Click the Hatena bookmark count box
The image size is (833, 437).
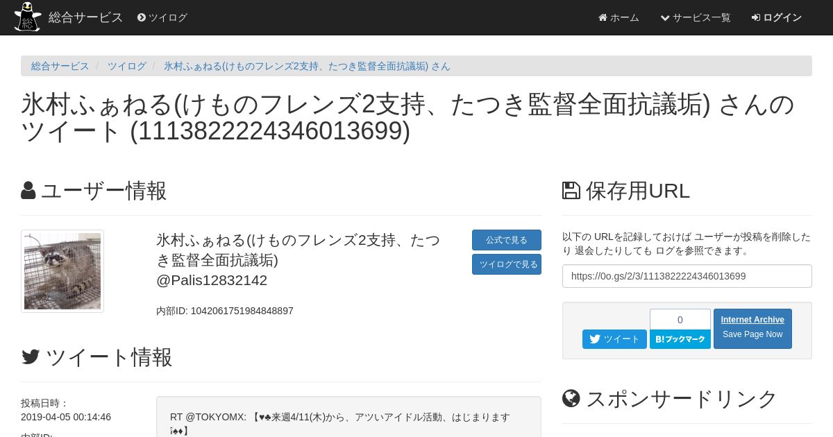680,319
